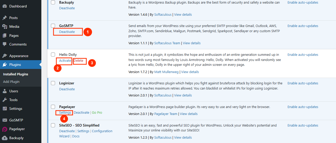Open Pagelayer plugin Settings link
This screenshot has height=143, width=336.
click(65, 113)
